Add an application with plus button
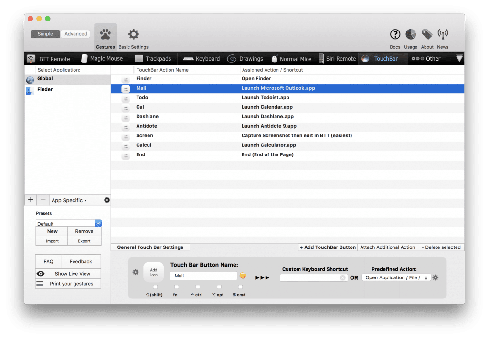 click(x=31, y=200)
